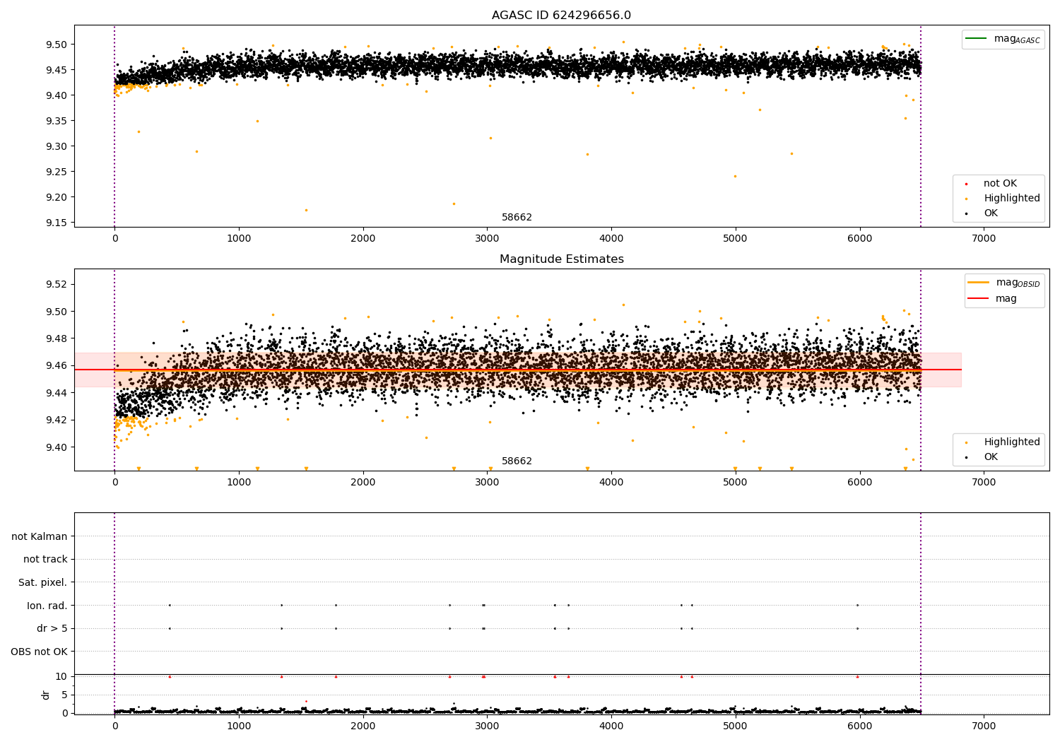Click the 9.52 y-tick of Magnitude Estimates plot
The image size is (1060, 742).
tap(56, 284)
